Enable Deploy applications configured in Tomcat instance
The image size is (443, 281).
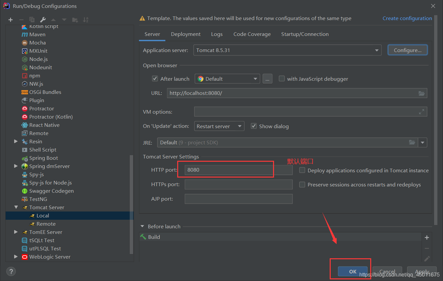pyautogui.click(x=302, y=170)
